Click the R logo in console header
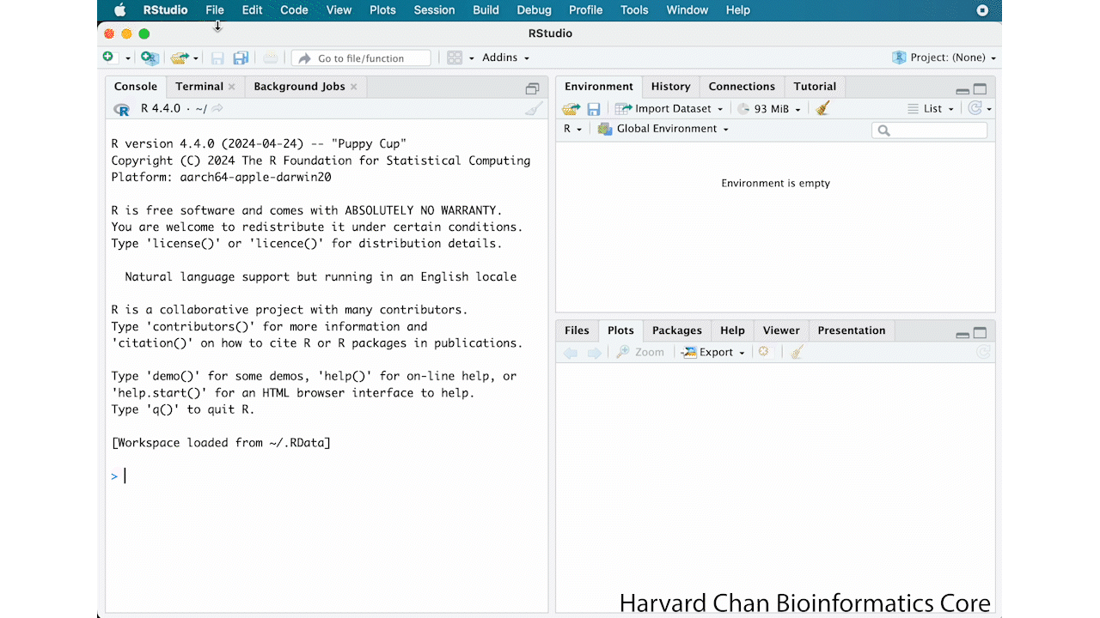This screenshot has height=618, width=1100. pyautogui.click(x=121, y=109)
